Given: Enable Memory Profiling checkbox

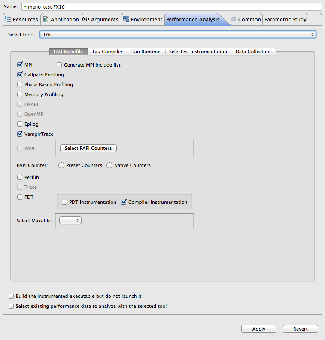Looking at the screenshot, I should (20, 94).
